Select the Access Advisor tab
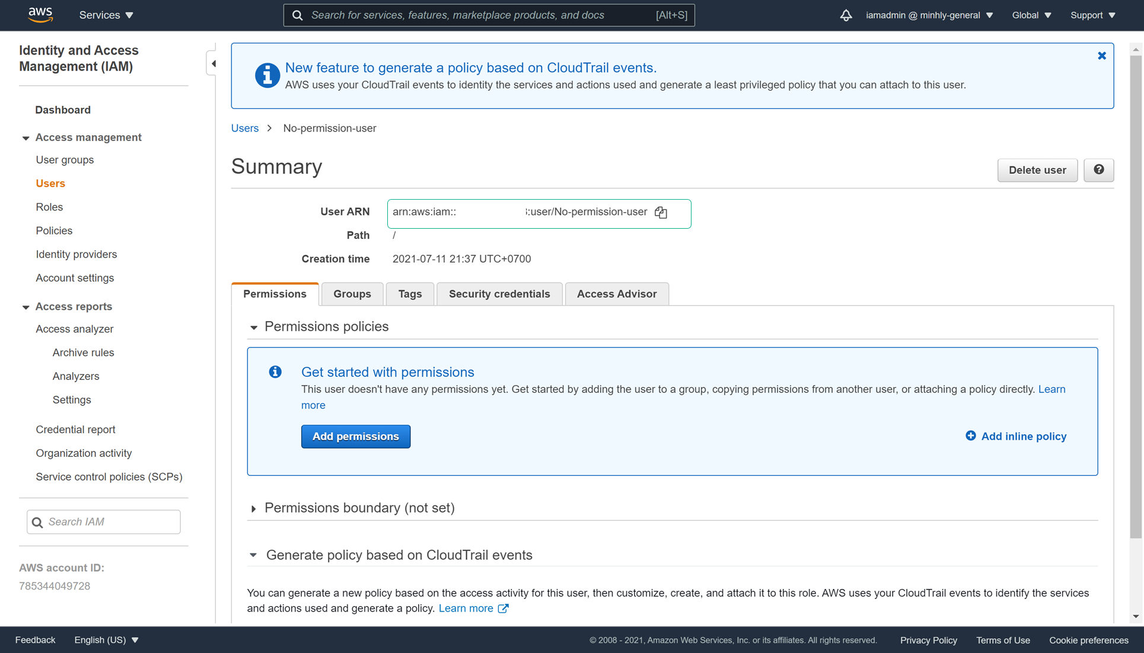Viewport: 1144px width, 653px height. click(617, 293)
